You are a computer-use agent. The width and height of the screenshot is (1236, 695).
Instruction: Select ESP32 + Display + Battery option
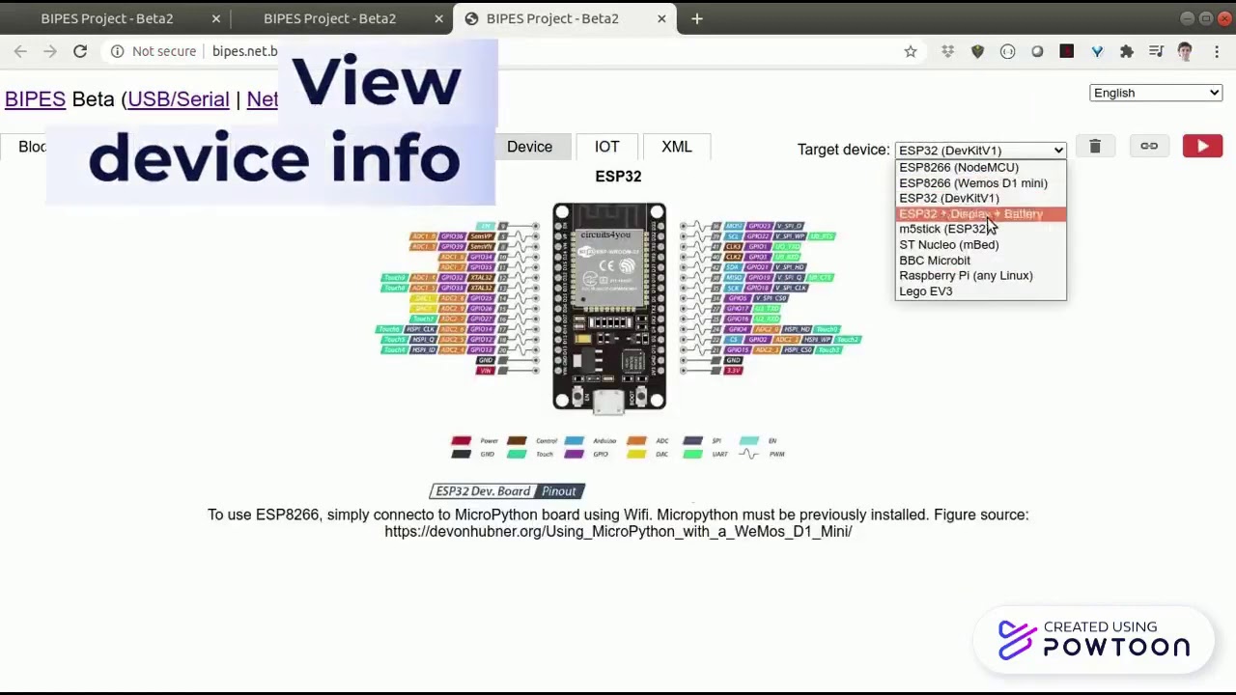pyautogui.click(x=980, y=213)
